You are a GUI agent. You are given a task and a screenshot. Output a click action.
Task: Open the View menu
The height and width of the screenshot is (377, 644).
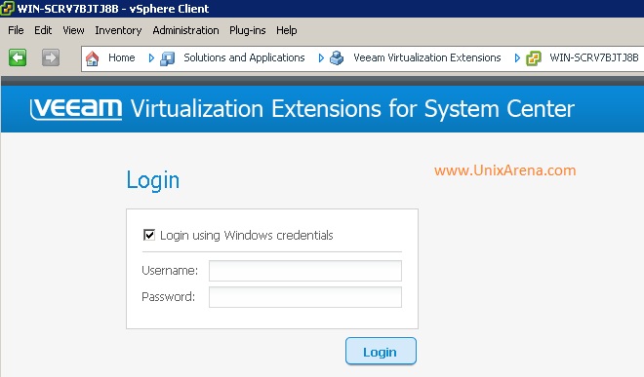(73, 30)
